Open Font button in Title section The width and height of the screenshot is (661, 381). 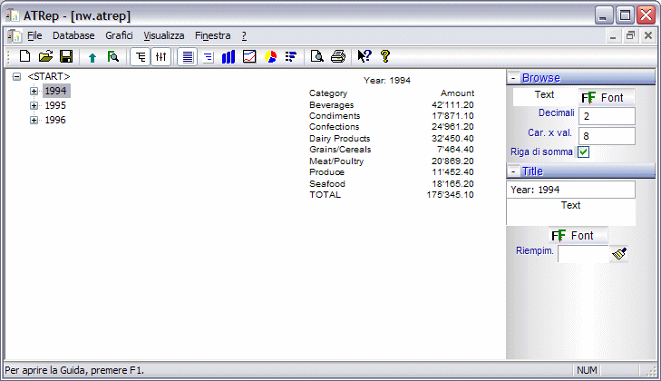(x=578, y=236)
